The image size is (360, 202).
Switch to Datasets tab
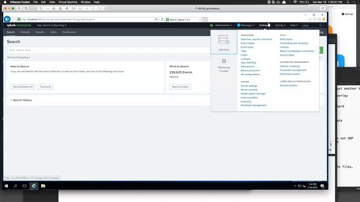[25, 33]
